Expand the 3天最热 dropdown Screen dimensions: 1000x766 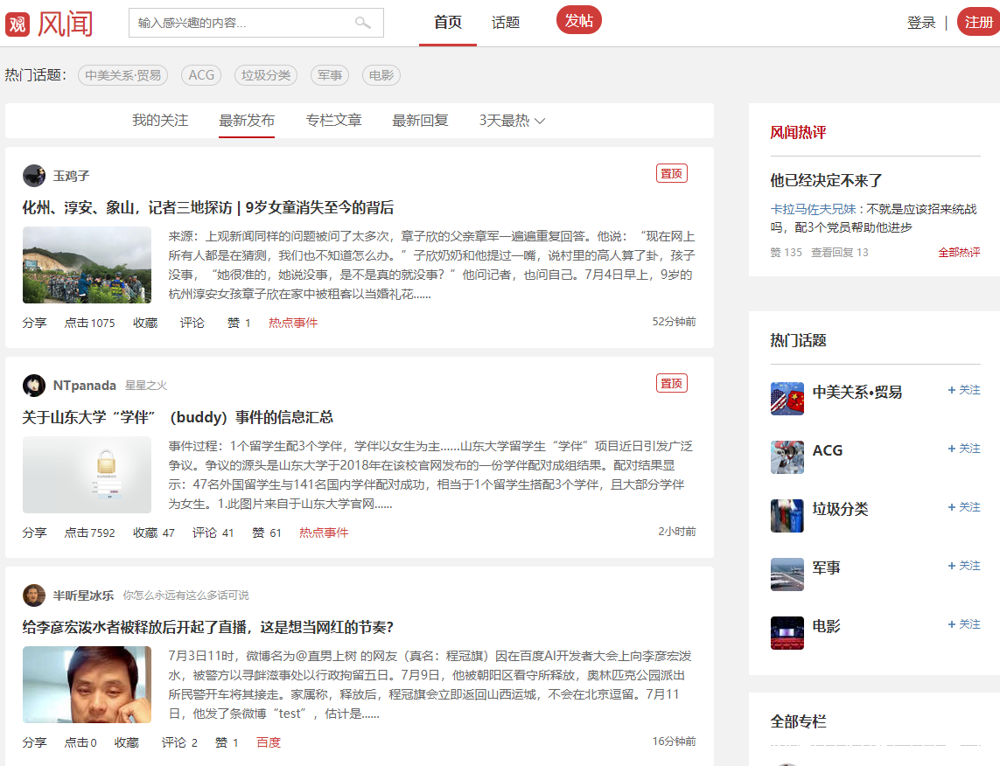[512, 121]
